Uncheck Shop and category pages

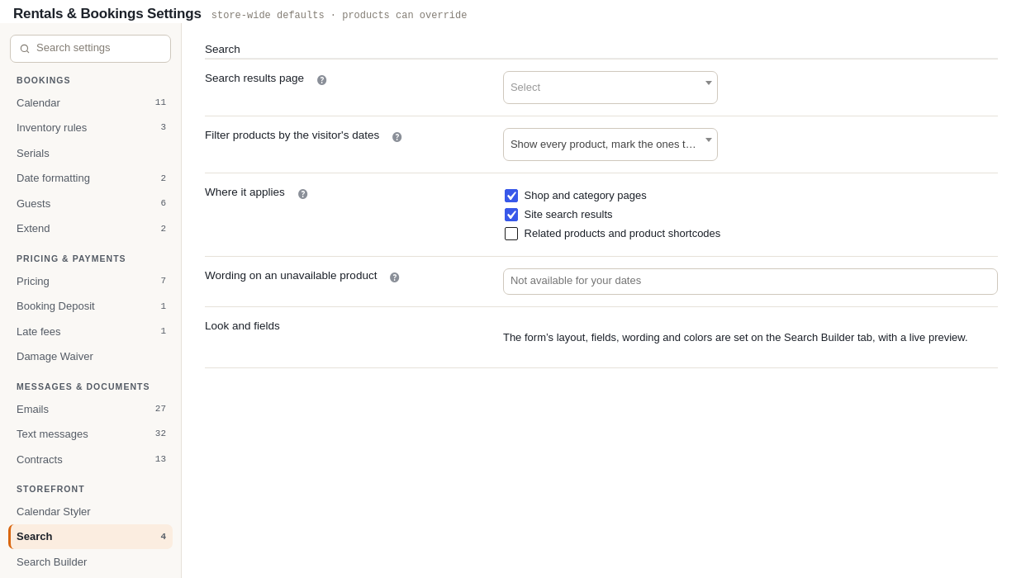[x=511, y=196]
